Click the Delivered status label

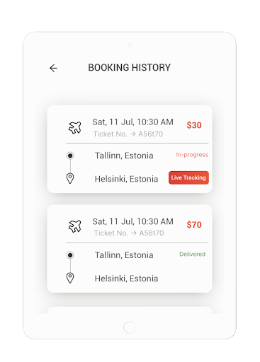(192, 254)
